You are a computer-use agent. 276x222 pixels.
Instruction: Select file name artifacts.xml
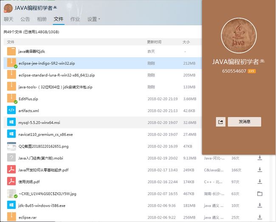29,111
